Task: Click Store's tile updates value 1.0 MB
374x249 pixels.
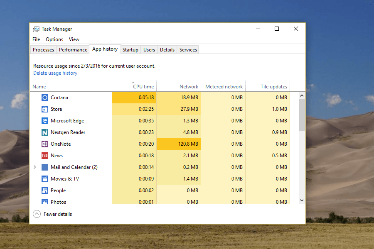Action: point(280,109)
